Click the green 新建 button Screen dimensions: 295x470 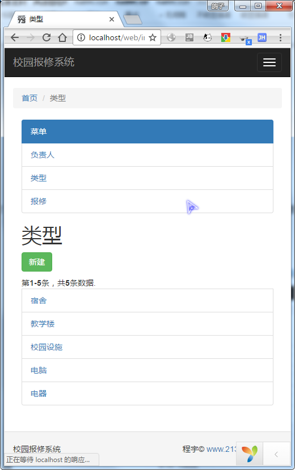(37, 262)
